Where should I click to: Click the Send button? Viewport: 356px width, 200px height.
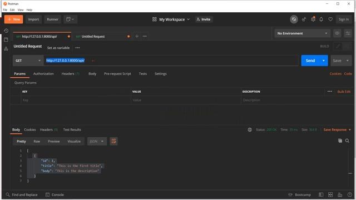[x=310, y=61]
